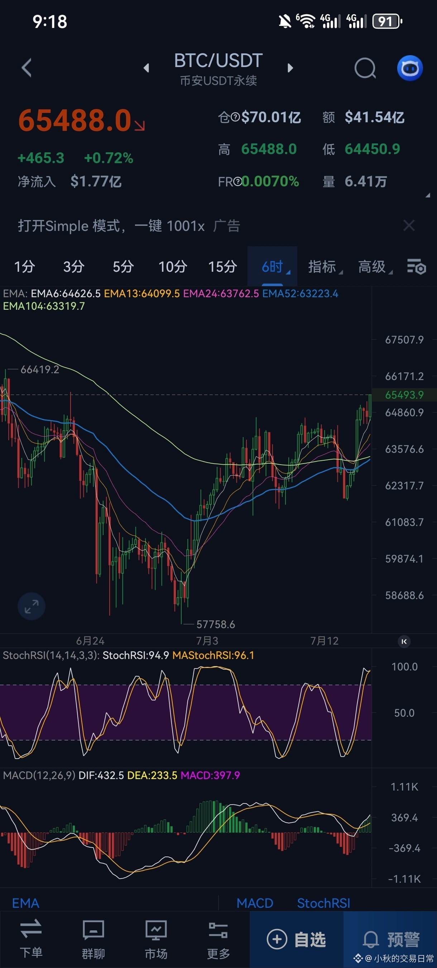Image resolution: width=437 pixels, height=968 pixels.
Task: Tap funding rate 0.0070% value
Action: pos(270,181)
